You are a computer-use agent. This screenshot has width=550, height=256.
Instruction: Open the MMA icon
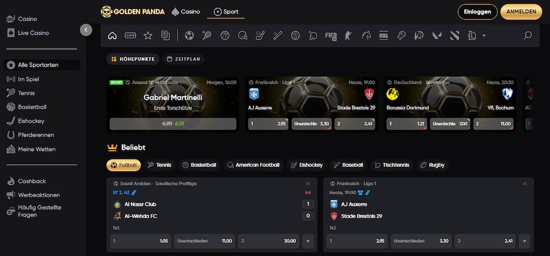pyautogui.click(x=384, y=35)
